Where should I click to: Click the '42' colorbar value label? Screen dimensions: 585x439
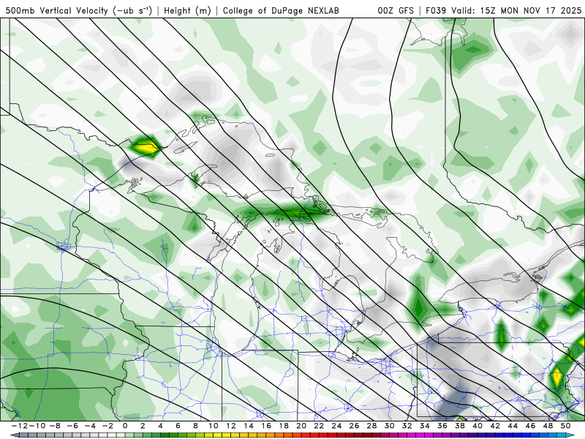point(495,426)
